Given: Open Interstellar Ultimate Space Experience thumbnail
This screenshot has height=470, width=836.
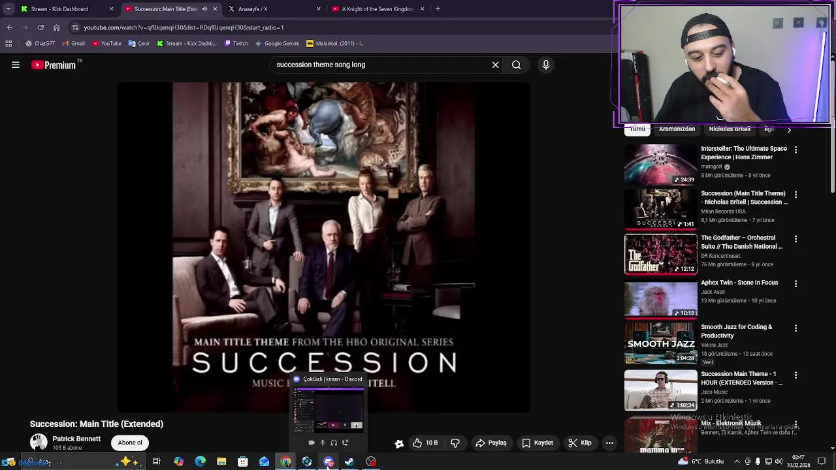Looking at the screenshot, I should 661,164.
